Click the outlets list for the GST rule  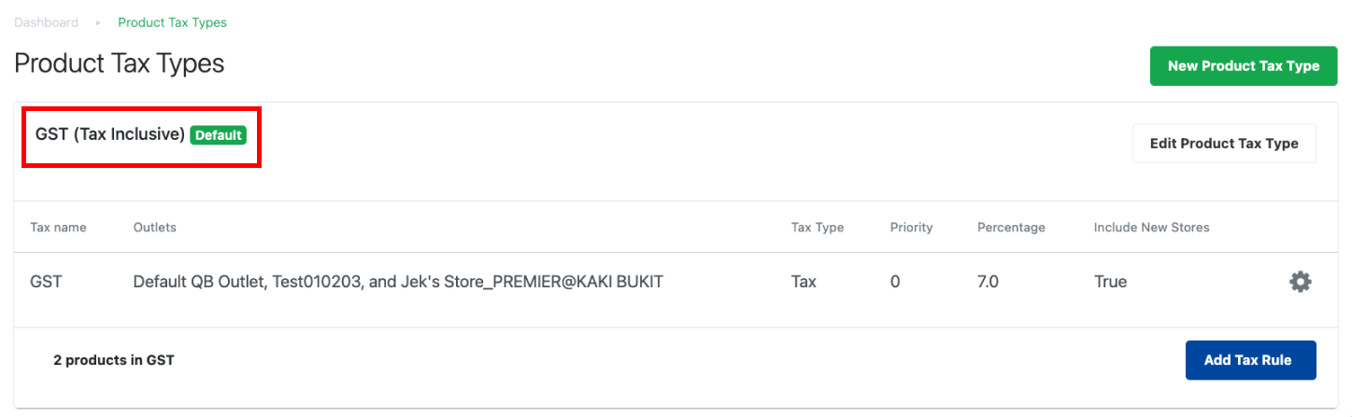pyautogui.click(x=398, y=282)
